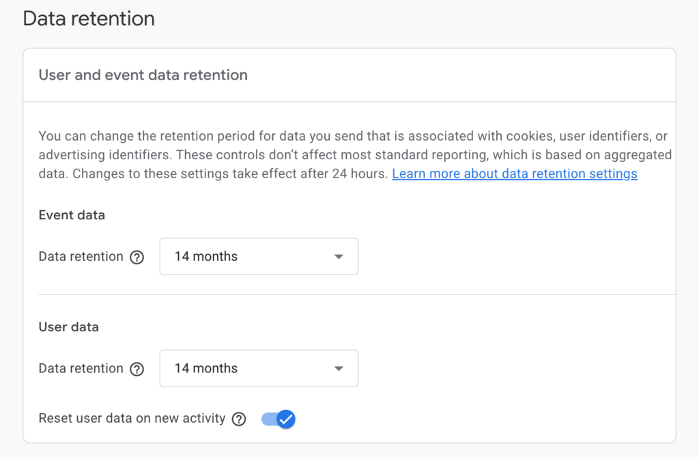Open the Event data retention dropdown

click(x=259, y=257)
